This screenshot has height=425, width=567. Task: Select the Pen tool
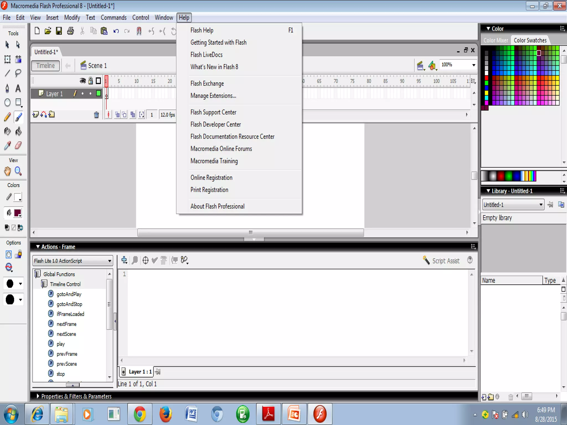[7, 88]
